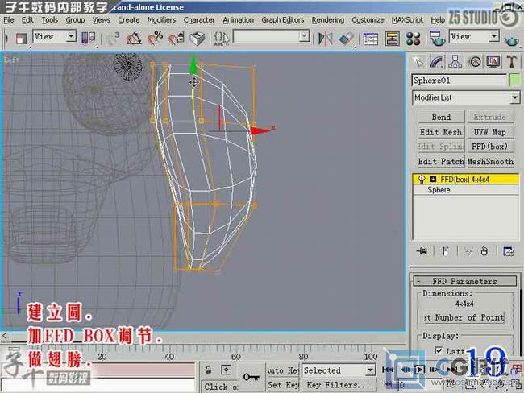The height and width of the screenshot is (393, 524).
Task: Switch to the Hierarchy command panel tab
Action: (x=455, y=62)
